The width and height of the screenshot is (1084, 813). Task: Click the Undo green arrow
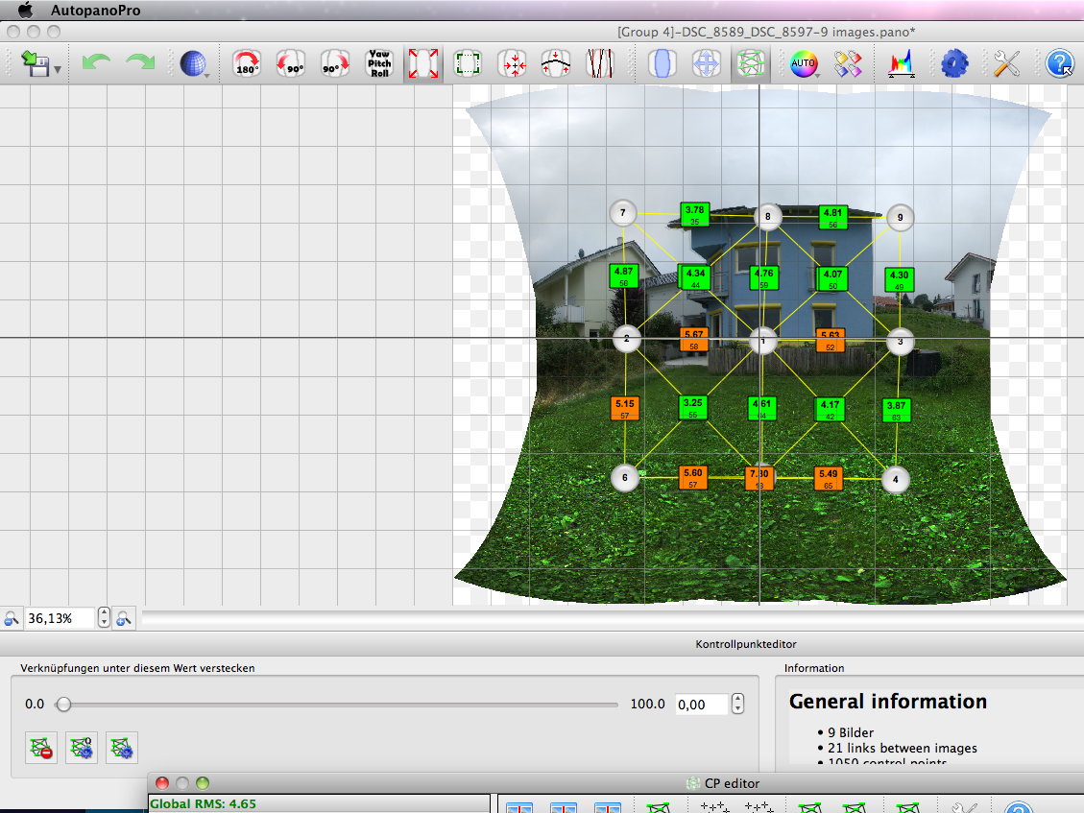(x=96, y=65)
